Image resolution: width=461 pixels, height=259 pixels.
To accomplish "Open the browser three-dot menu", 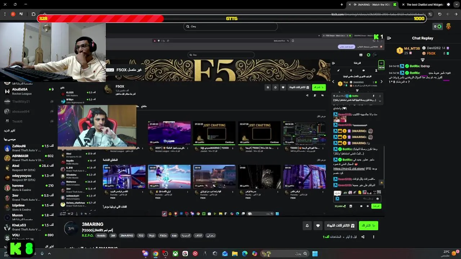I will pyautogui.click(x=5, y=14).
